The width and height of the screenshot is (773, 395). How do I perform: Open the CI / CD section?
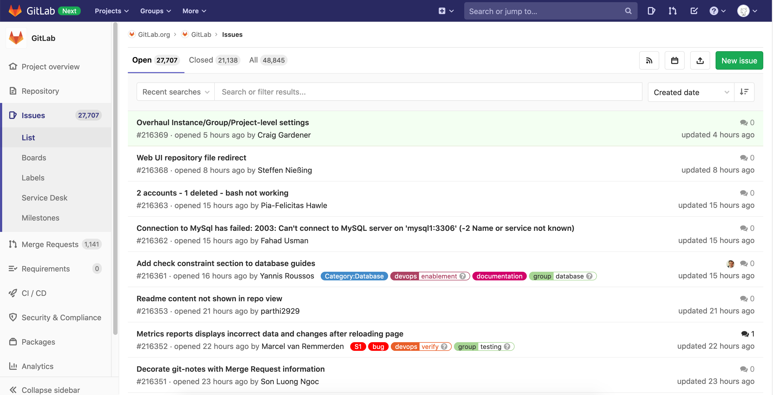coord(34,293)
